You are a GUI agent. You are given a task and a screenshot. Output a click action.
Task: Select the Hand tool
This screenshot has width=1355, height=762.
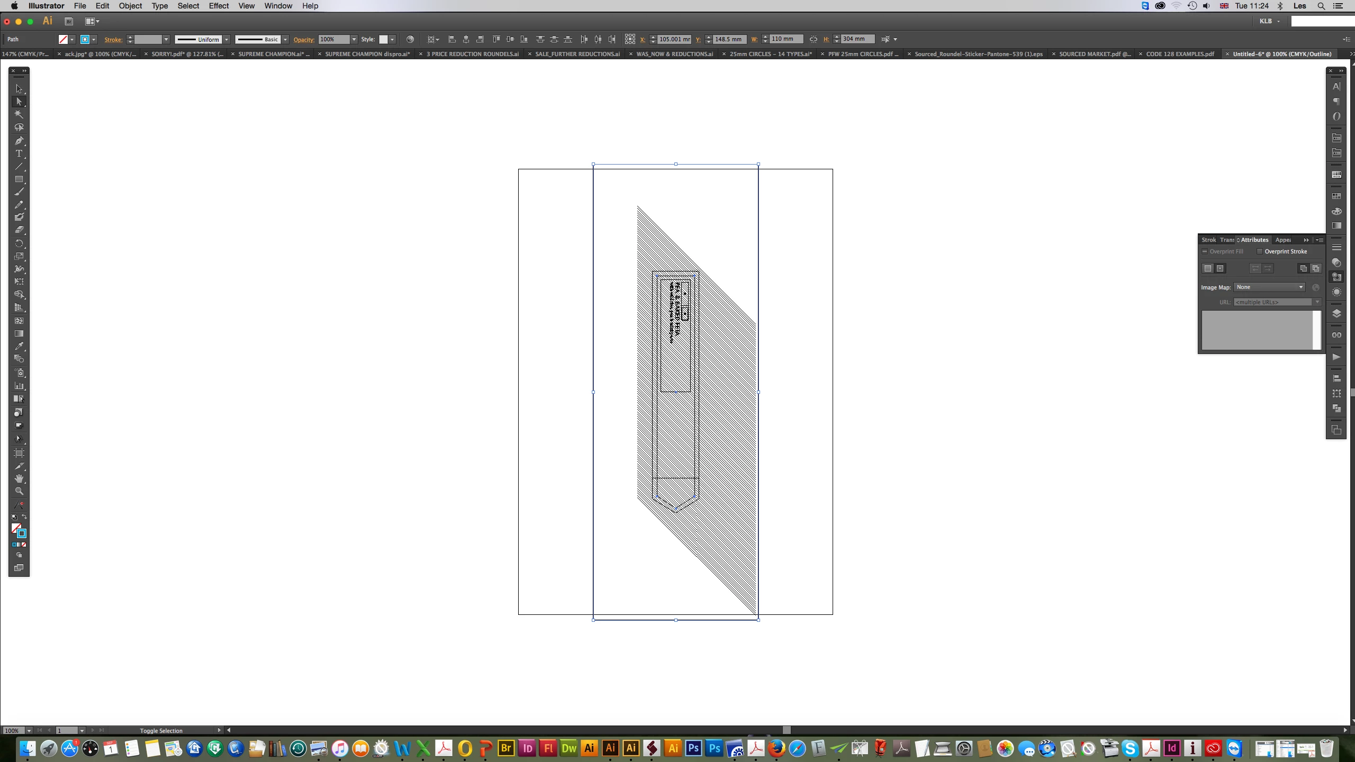(19, 478)
